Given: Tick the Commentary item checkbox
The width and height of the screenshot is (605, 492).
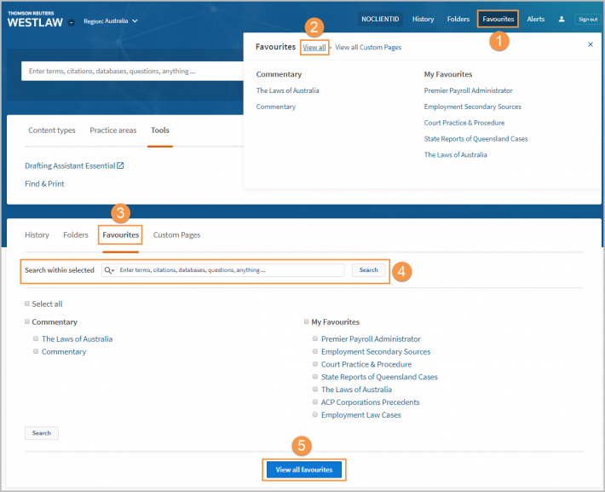Looking at the screenshot, I should pyautogui.click(x=36, y=351).
